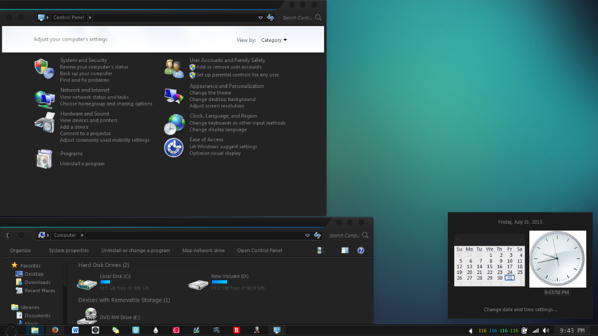Screen dimensions: 598x336
Task: Expand the Control Panel address bar history dropdown
Action: click(260, 18)
